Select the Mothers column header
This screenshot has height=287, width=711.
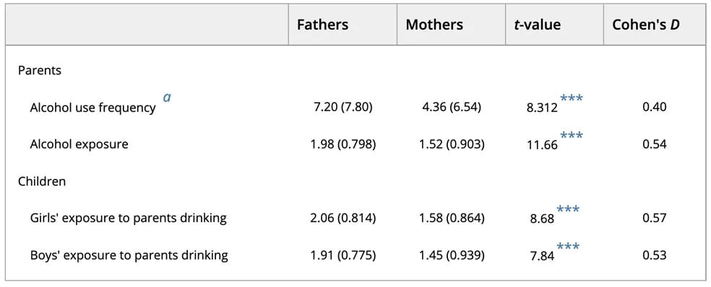point(434,25)
